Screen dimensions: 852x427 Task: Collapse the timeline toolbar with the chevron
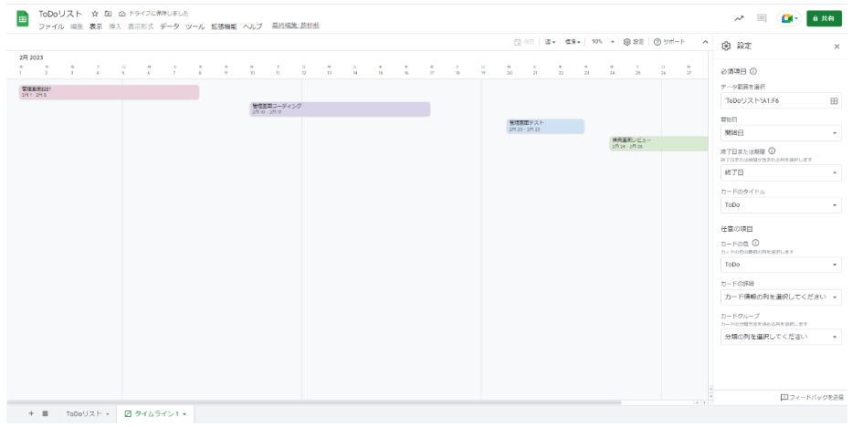(x=704, y=42)
